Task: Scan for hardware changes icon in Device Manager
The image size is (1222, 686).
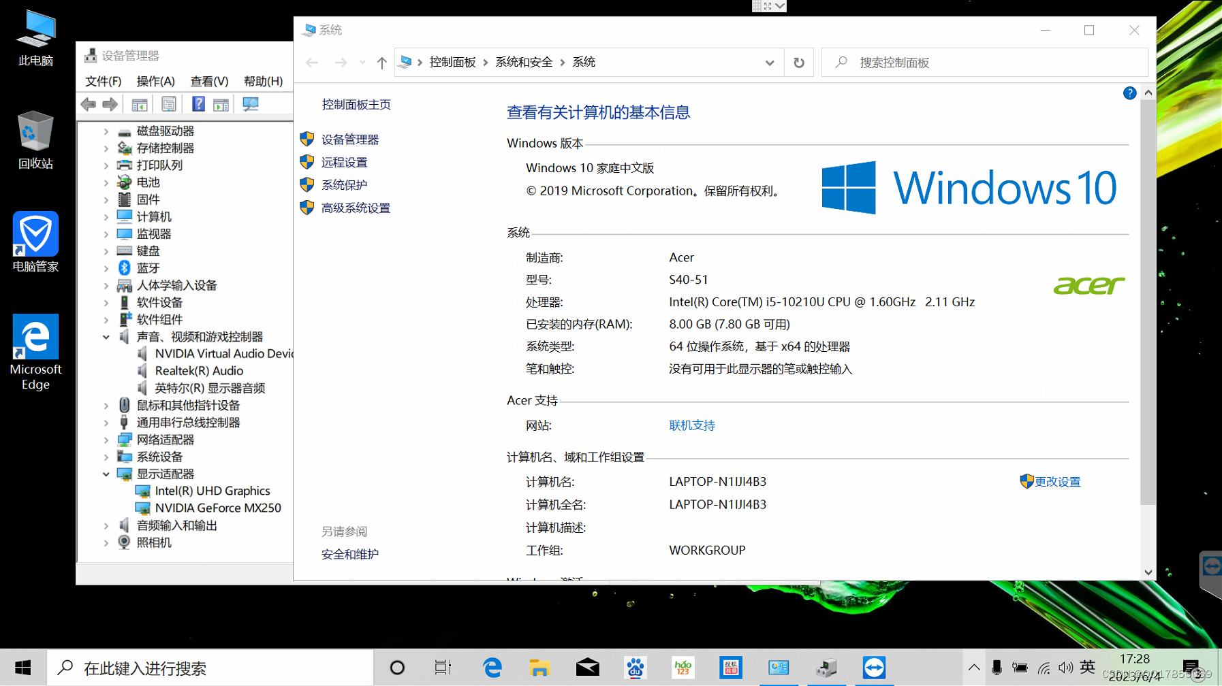Action: click(251, 104)
